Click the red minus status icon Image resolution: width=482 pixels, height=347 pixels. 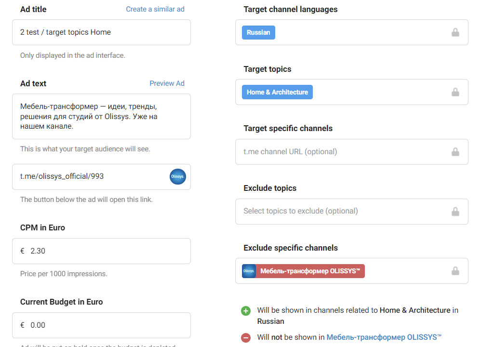point(246,338)
